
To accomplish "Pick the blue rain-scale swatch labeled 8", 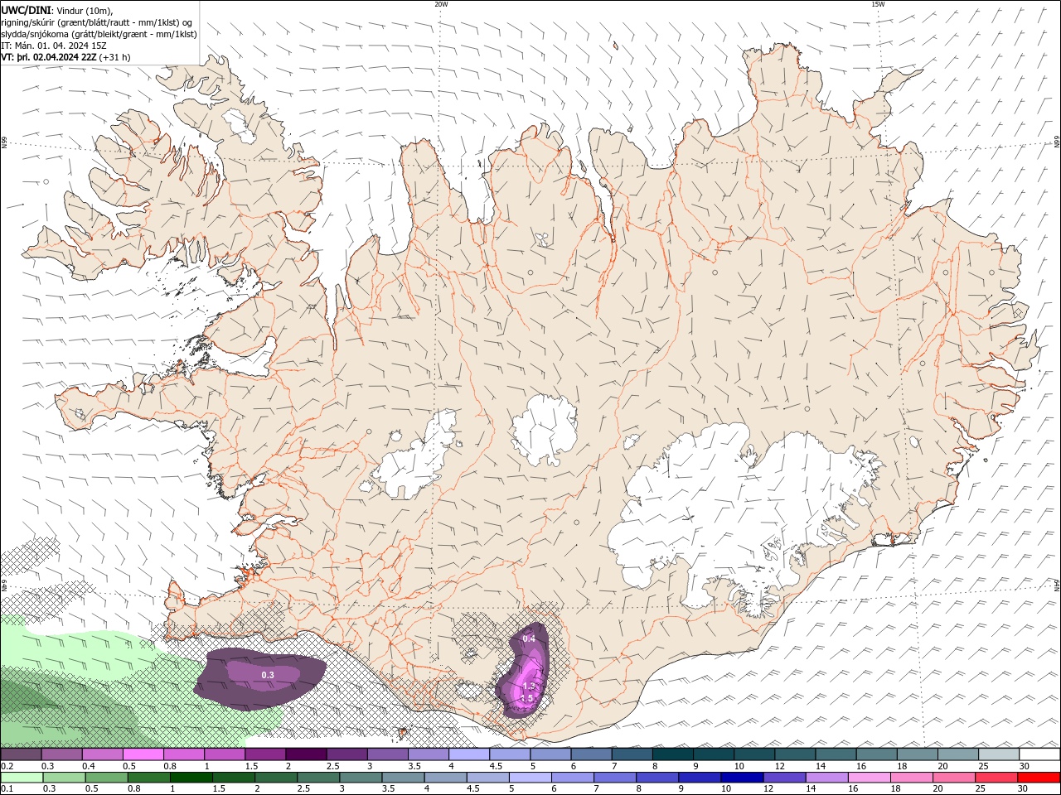I will [x=658, y=778].
